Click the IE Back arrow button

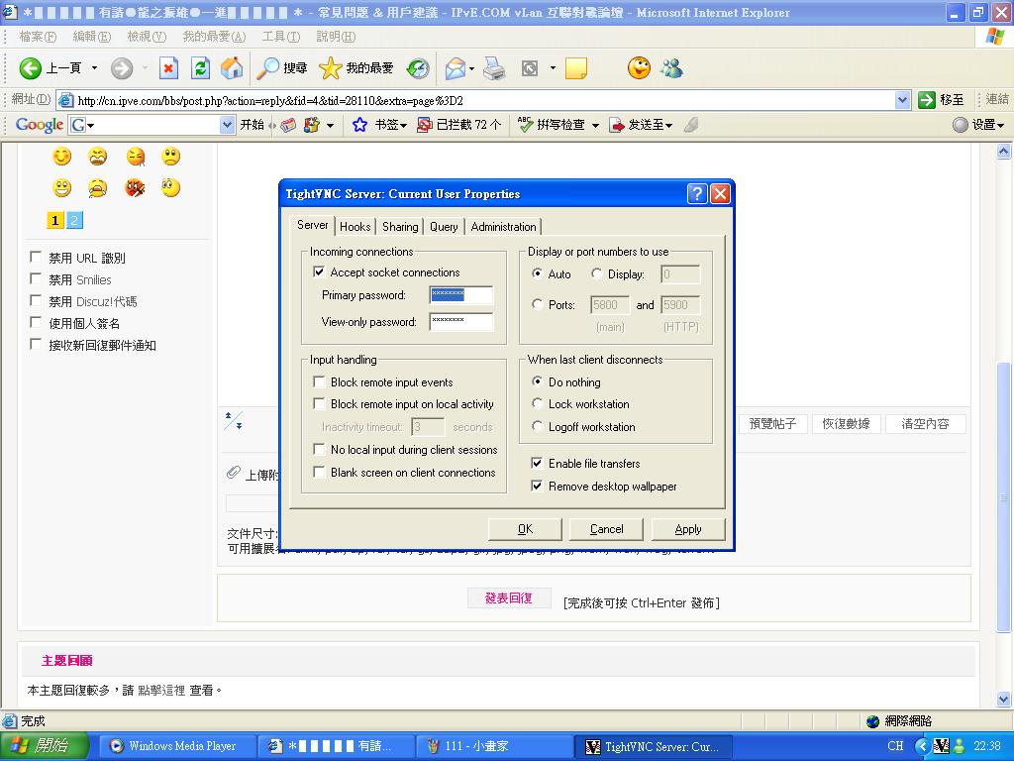31,68
